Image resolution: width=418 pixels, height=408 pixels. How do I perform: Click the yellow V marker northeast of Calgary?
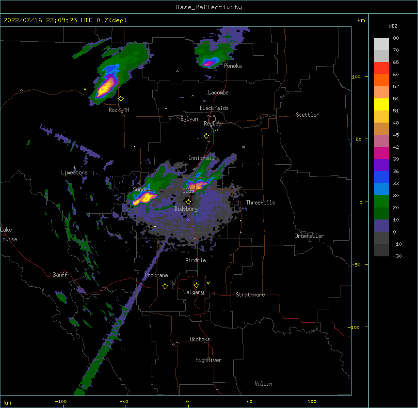[x=208, y=283]
